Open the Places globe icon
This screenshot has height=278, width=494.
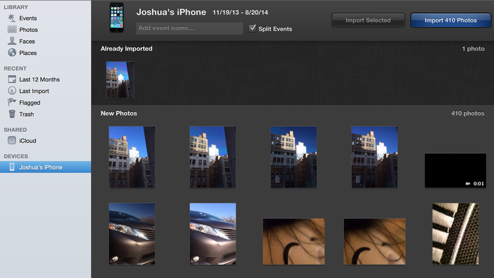[x=12, y=53]
